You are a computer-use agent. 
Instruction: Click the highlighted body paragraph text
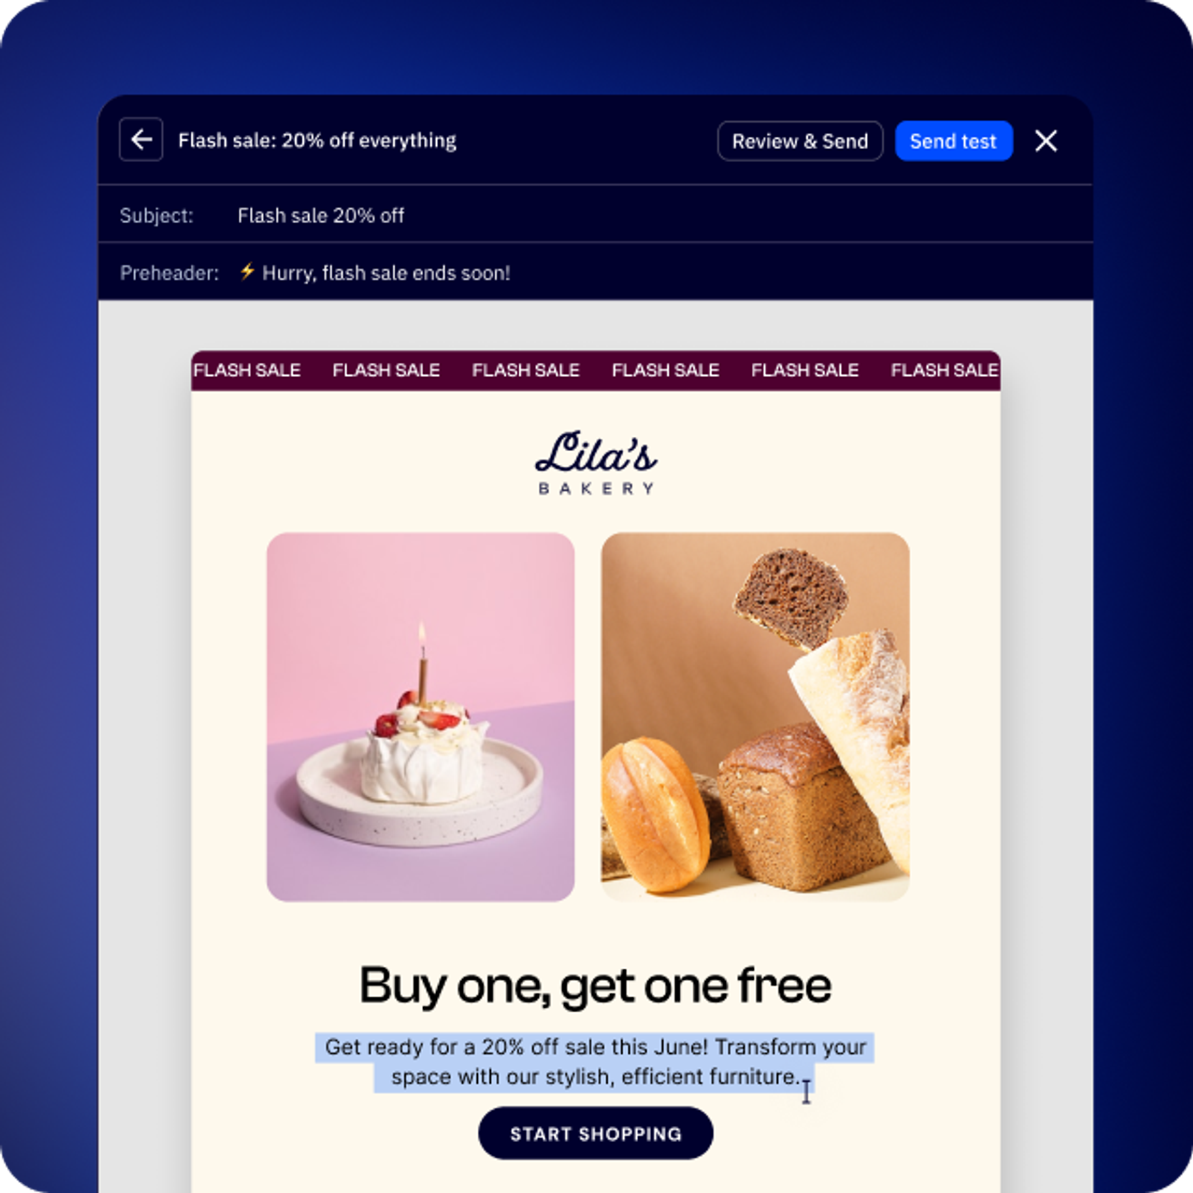click(x=595, y=1061)
